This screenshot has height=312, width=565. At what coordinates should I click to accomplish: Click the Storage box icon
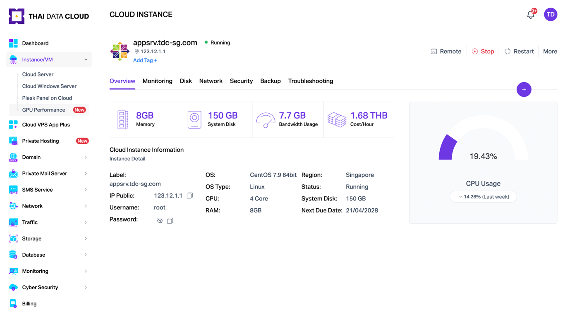13,238
